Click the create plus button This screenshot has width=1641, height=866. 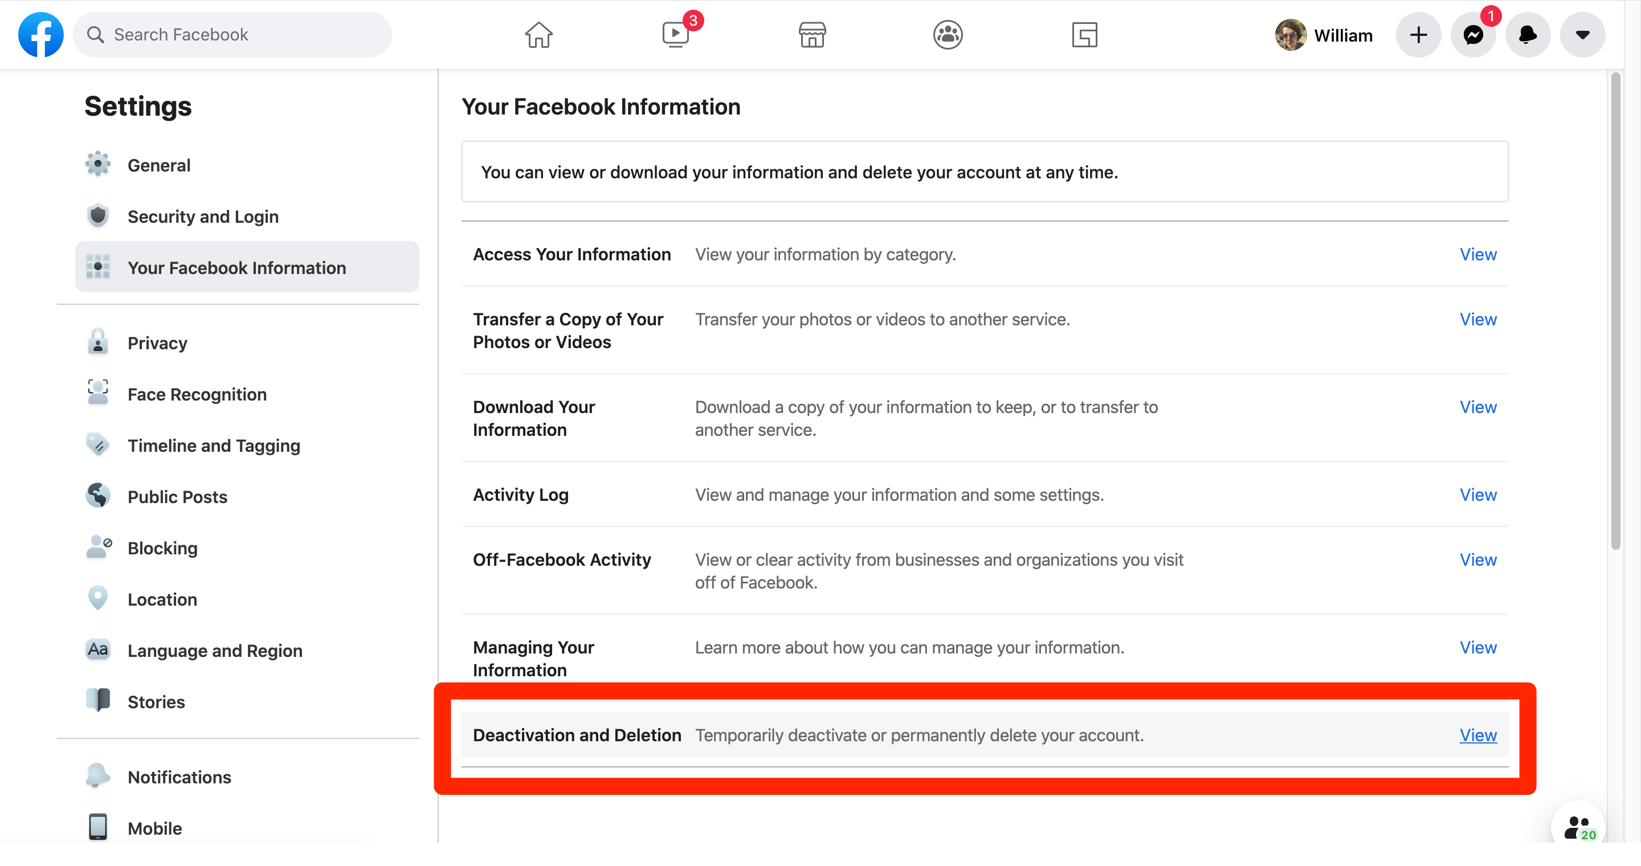pyautogui.click(x=1419, y=34)
